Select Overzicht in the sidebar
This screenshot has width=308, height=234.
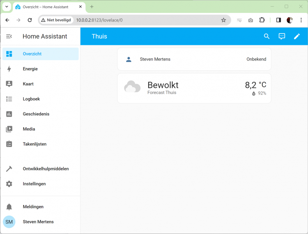point(41,54)
